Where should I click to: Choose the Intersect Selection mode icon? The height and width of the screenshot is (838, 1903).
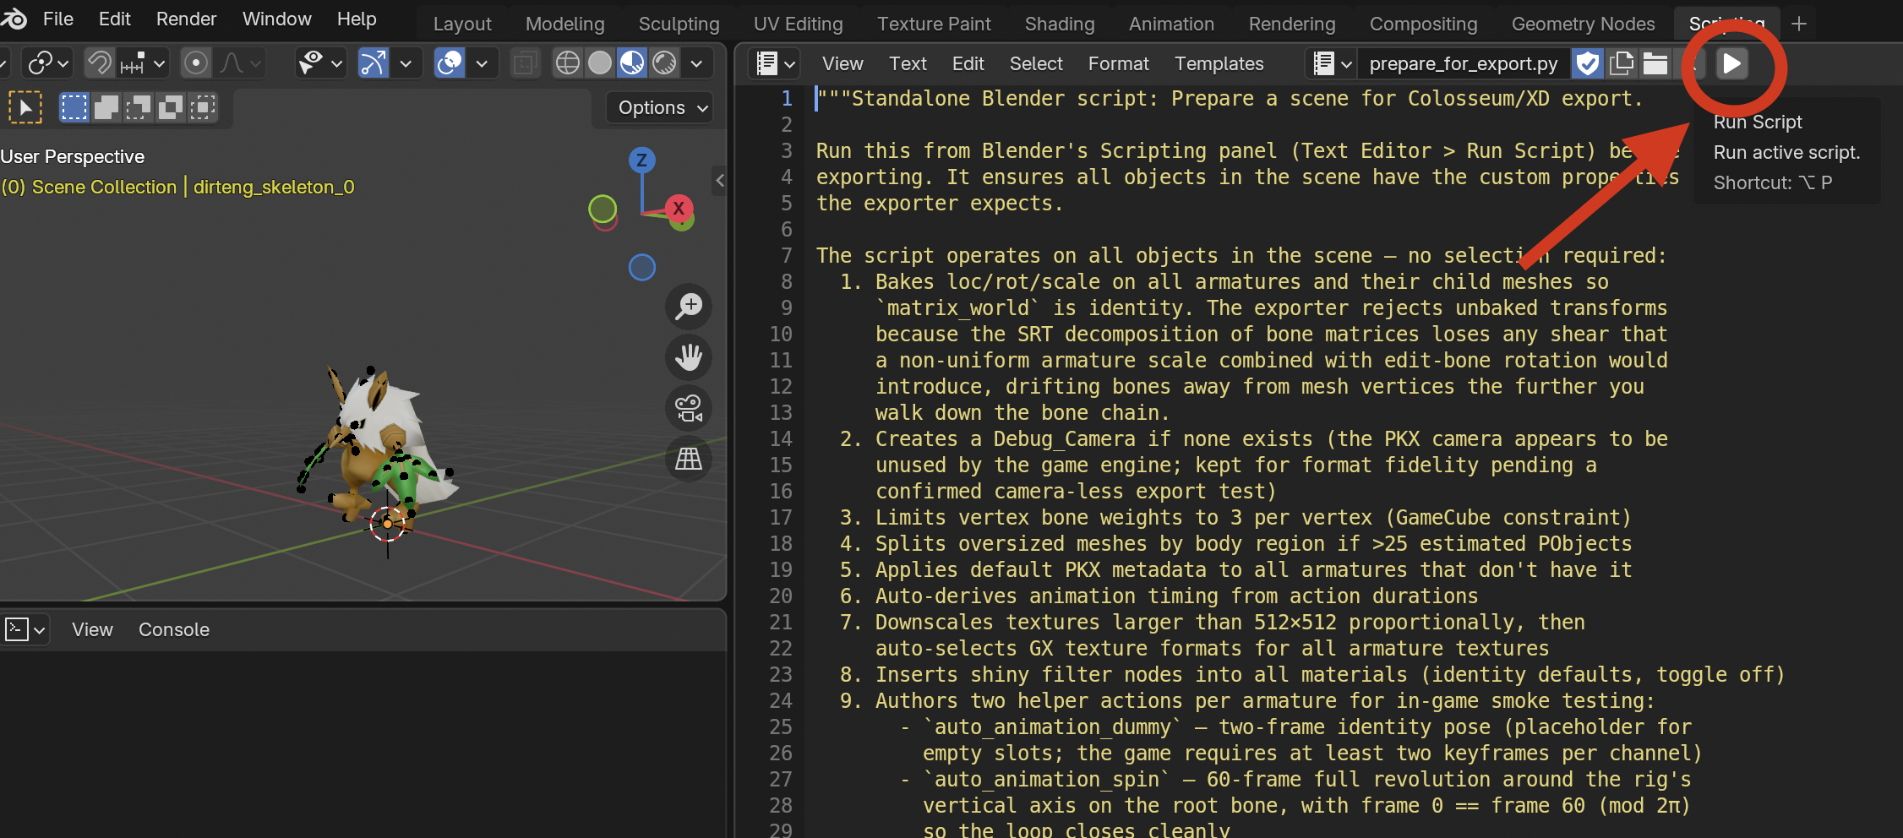202,107
